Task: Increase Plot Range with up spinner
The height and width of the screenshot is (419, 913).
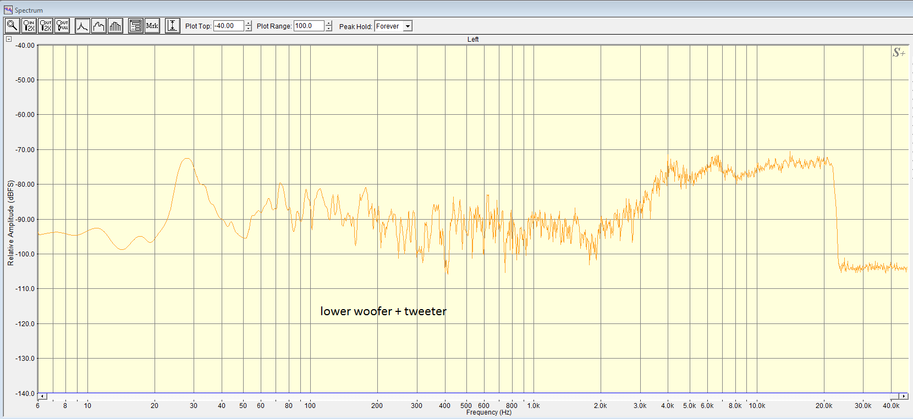Action: (329, 24)
